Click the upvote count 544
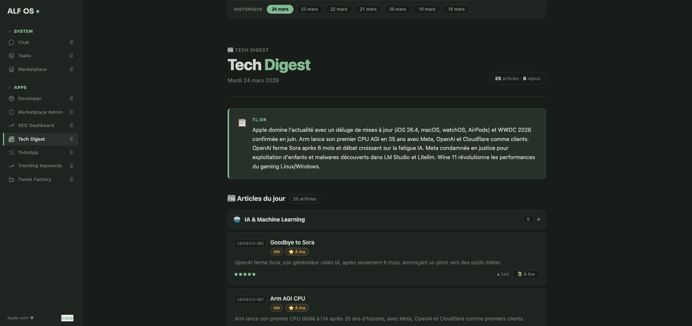The image size is (692, 326). (x=503, y=274)
